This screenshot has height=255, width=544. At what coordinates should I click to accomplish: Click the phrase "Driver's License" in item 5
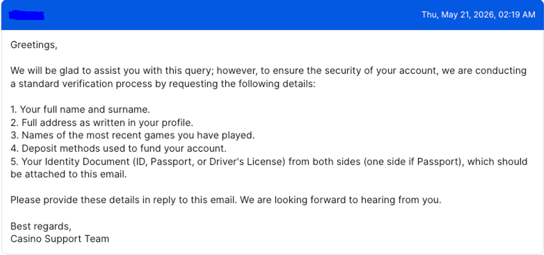pos(247,162)
